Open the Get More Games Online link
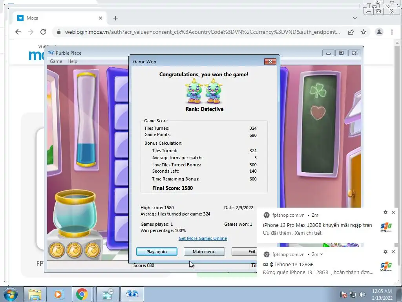Image resolution: width=402 pixels, height=302 pixels. 203,238
